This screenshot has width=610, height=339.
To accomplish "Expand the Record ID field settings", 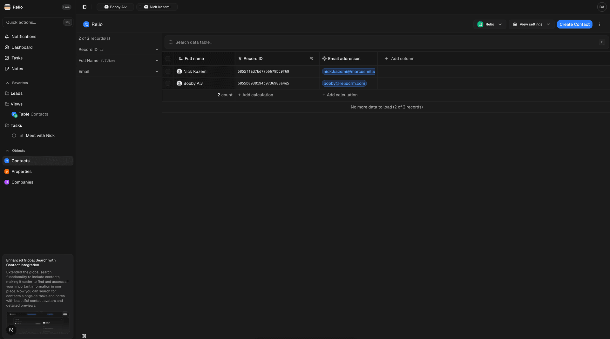I will pos(157,50).
